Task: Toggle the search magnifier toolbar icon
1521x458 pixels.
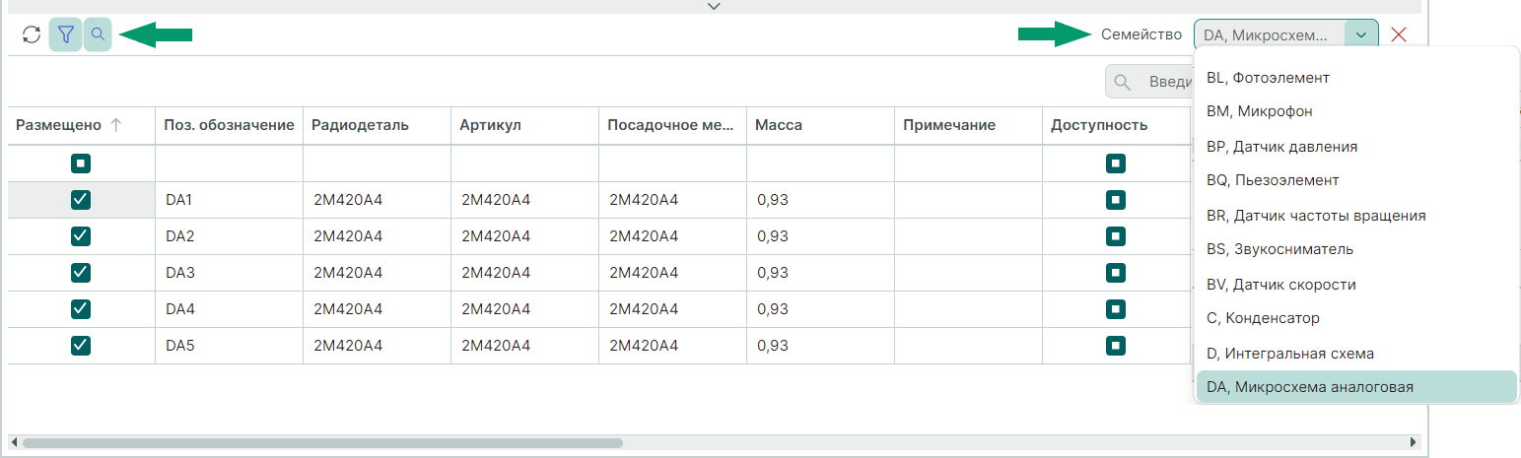Action: (x=98, y=34)
